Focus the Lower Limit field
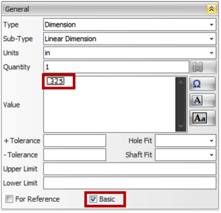221x213 pixels. point(130,183)
